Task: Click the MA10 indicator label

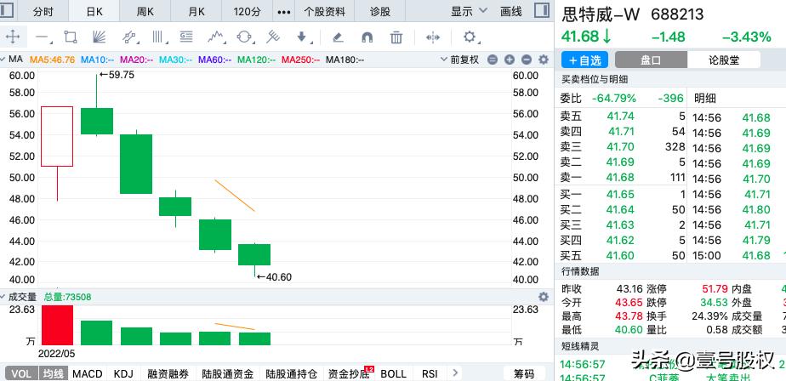Action: (98, 60)
